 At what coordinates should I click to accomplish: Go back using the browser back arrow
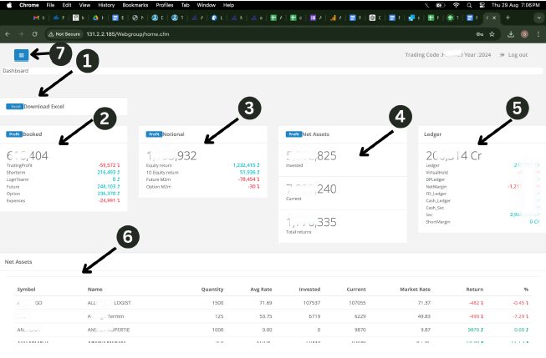[8, 33]
